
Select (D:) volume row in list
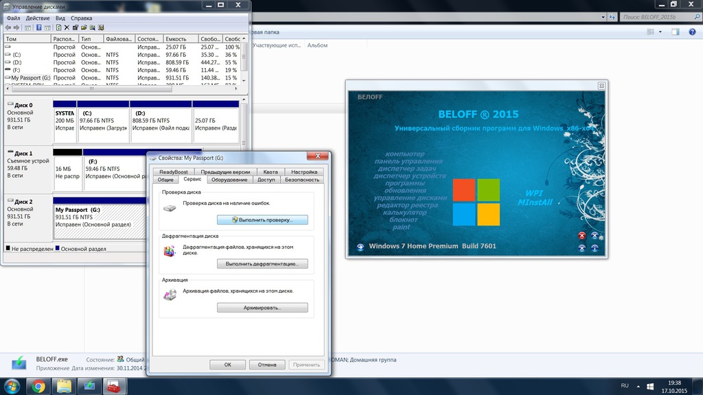pyautogui.click(x=122, y=62)
